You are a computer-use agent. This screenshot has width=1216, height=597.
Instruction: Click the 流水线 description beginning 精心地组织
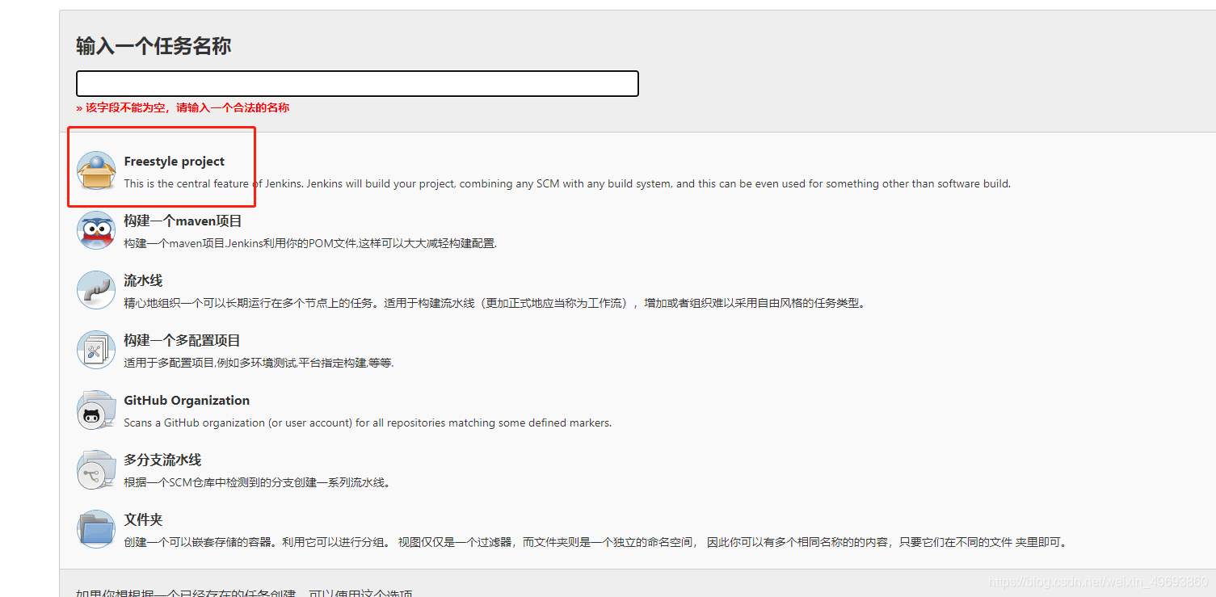coord(495,303)
